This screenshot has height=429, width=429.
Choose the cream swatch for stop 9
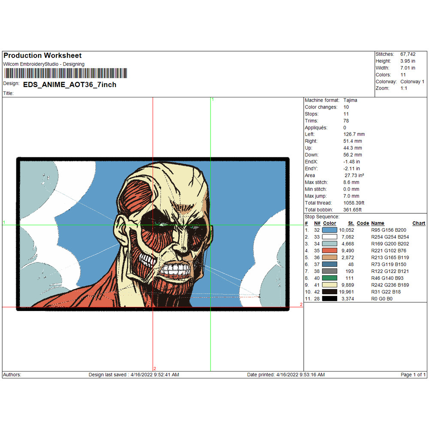pyautogui.click(x=329, y=285)
